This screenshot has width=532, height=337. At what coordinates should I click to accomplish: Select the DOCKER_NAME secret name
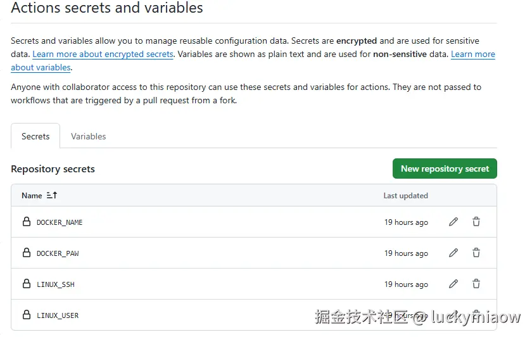click(x=60, y=222)
